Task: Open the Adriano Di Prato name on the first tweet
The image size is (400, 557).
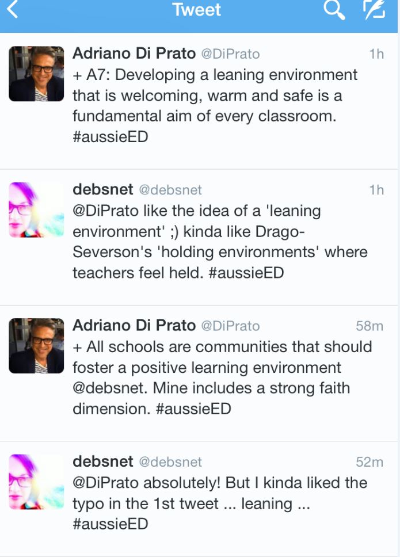Action: pyautogui.click(x=134, y=54)
